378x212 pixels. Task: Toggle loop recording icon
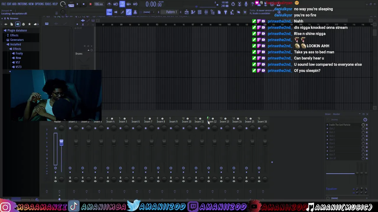(x=135, y=4)
